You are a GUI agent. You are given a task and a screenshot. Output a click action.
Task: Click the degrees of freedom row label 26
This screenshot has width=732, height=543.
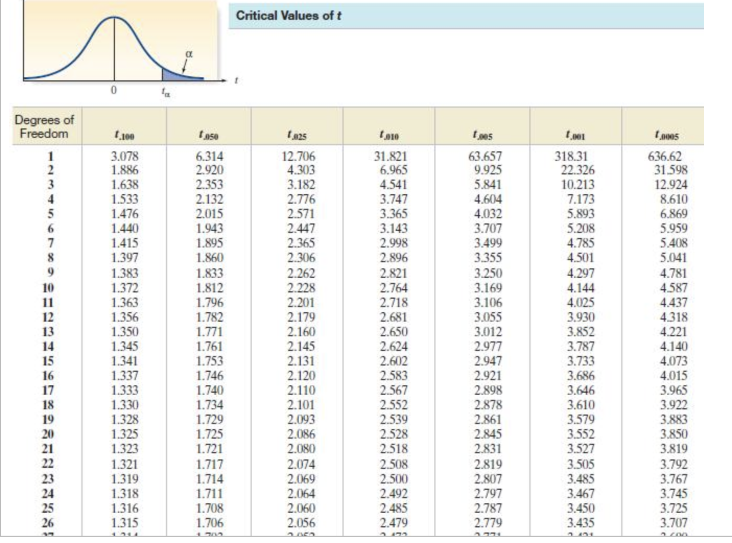coord(49,523)
